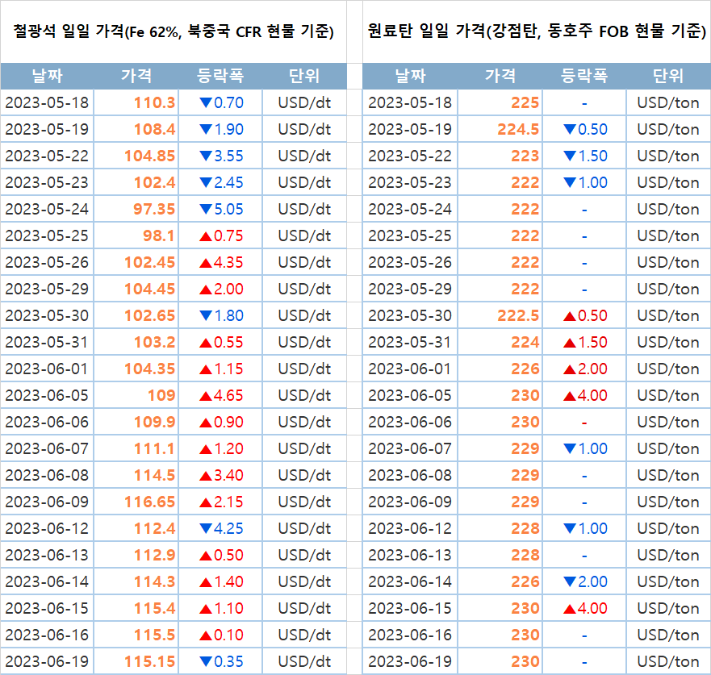Click the ▲4.35 change value
Viewport: 711px width, 675px height.
pos(221,262)
